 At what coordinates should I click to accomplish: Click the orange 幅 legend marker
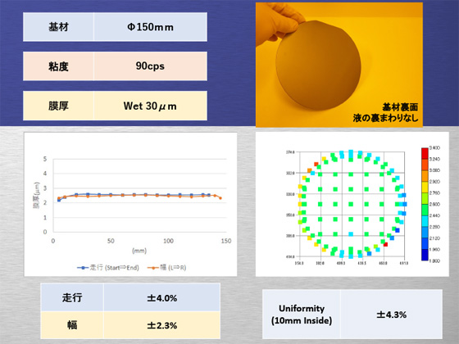click(152, 267)
